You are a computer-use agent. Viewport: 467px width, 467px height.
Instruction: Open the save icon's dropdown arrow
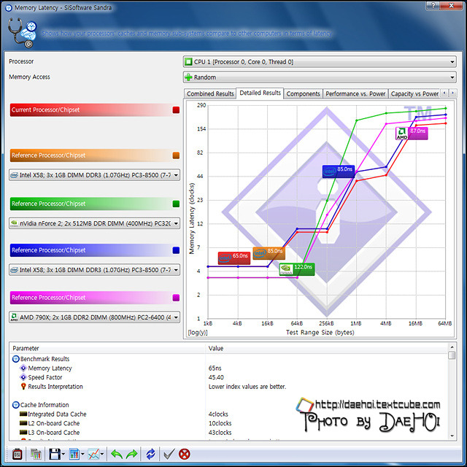(63, 454)
